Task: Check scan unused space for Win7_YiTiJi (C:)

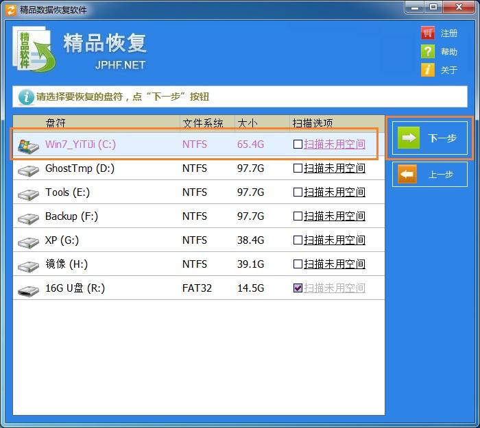Action: [298, 144]
